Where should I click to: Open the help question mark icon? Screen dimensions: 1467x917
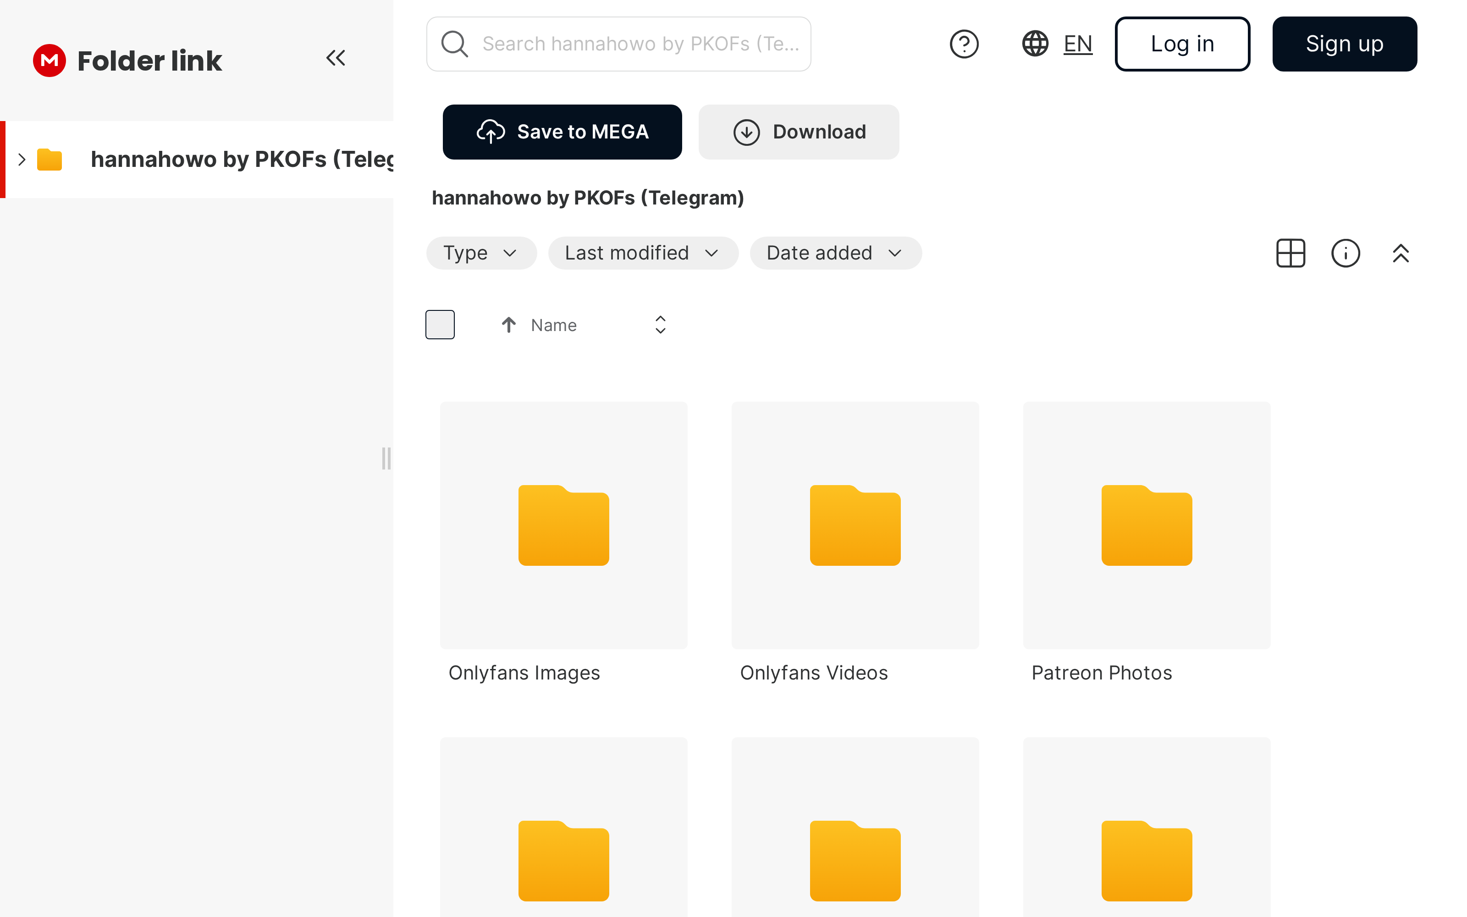point(964,44)
